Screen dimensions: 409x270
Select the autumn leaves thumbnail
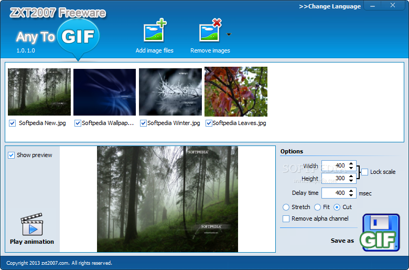(x=236, y=91)
